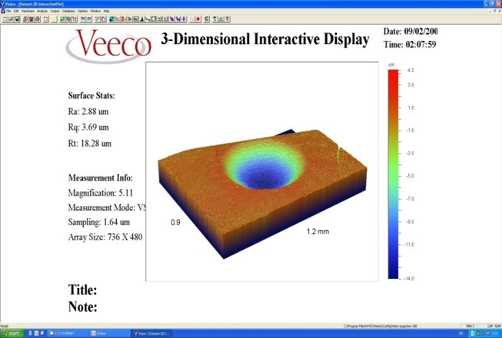Click the Vision app icon in title bar

pyautogui.click(x=3, y=4)
